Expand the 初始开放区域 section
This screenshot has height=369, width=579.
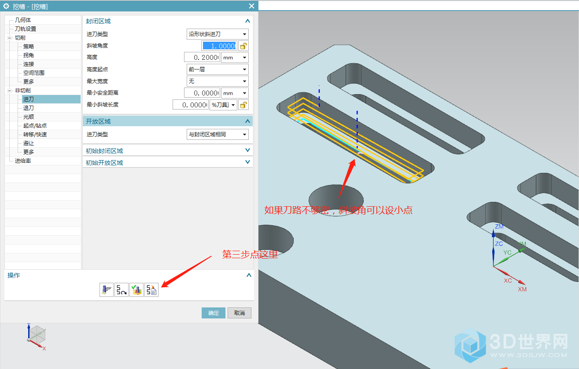pos(247,162)
